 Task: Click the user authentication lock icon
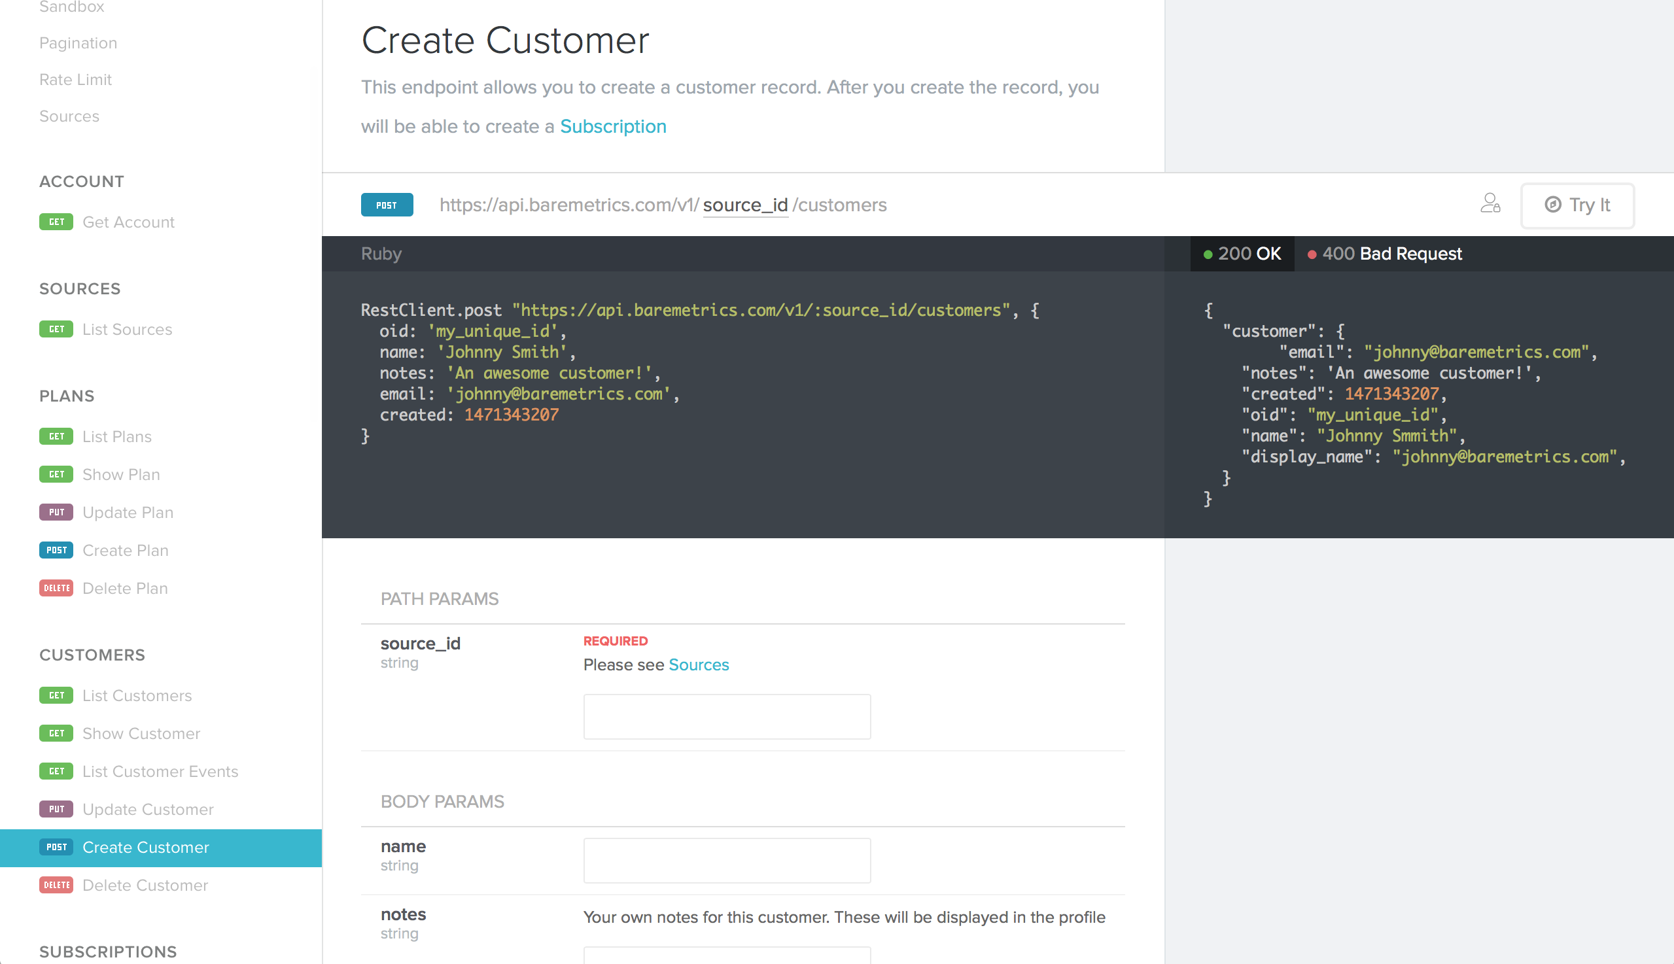pos(1490,203)
